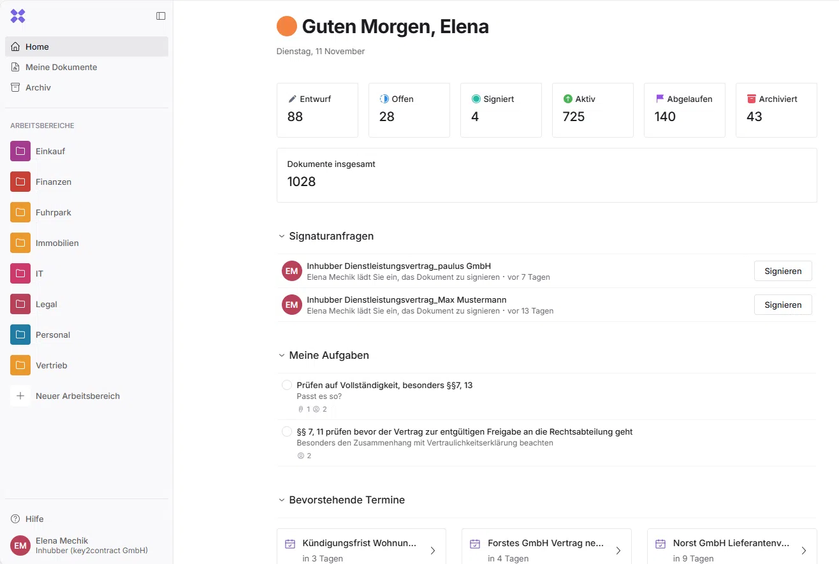Select Home in the sidebar navigation

37,47
